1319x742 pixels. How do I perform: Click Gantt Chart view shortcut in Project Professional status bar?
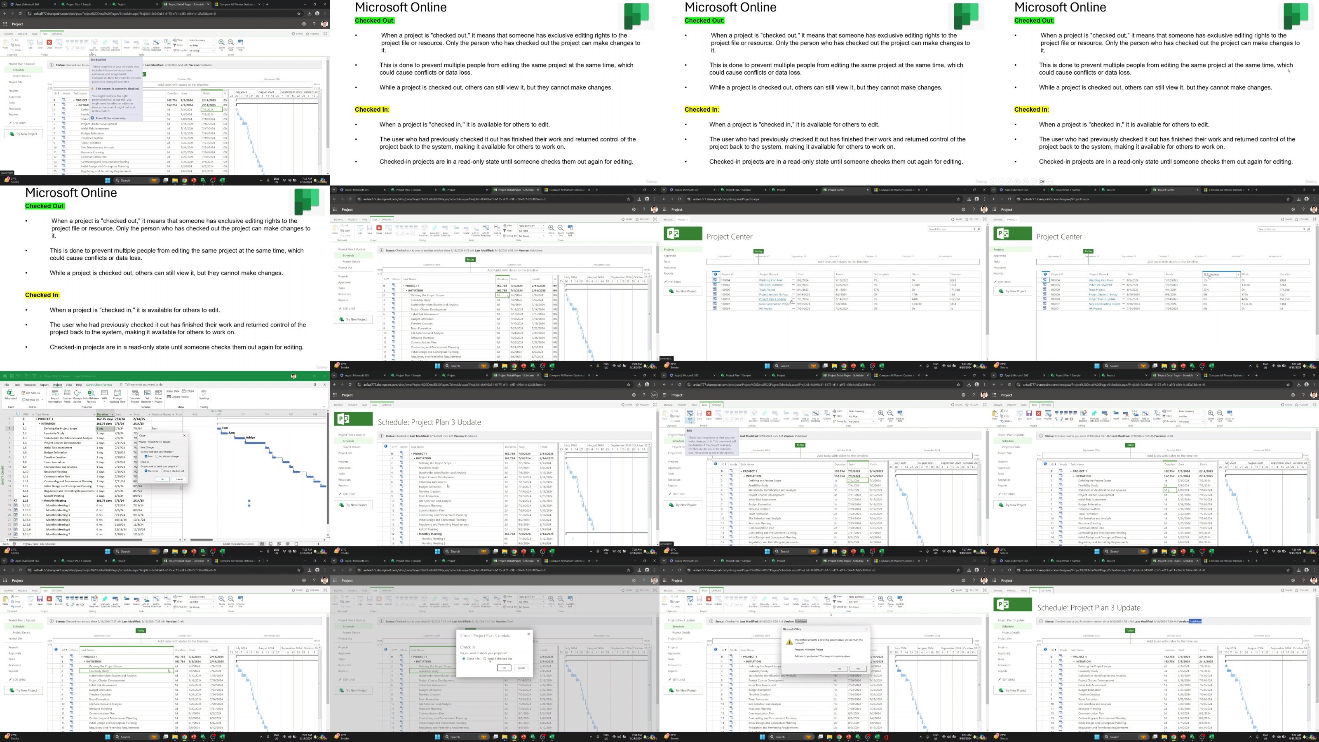coord(262,544)
